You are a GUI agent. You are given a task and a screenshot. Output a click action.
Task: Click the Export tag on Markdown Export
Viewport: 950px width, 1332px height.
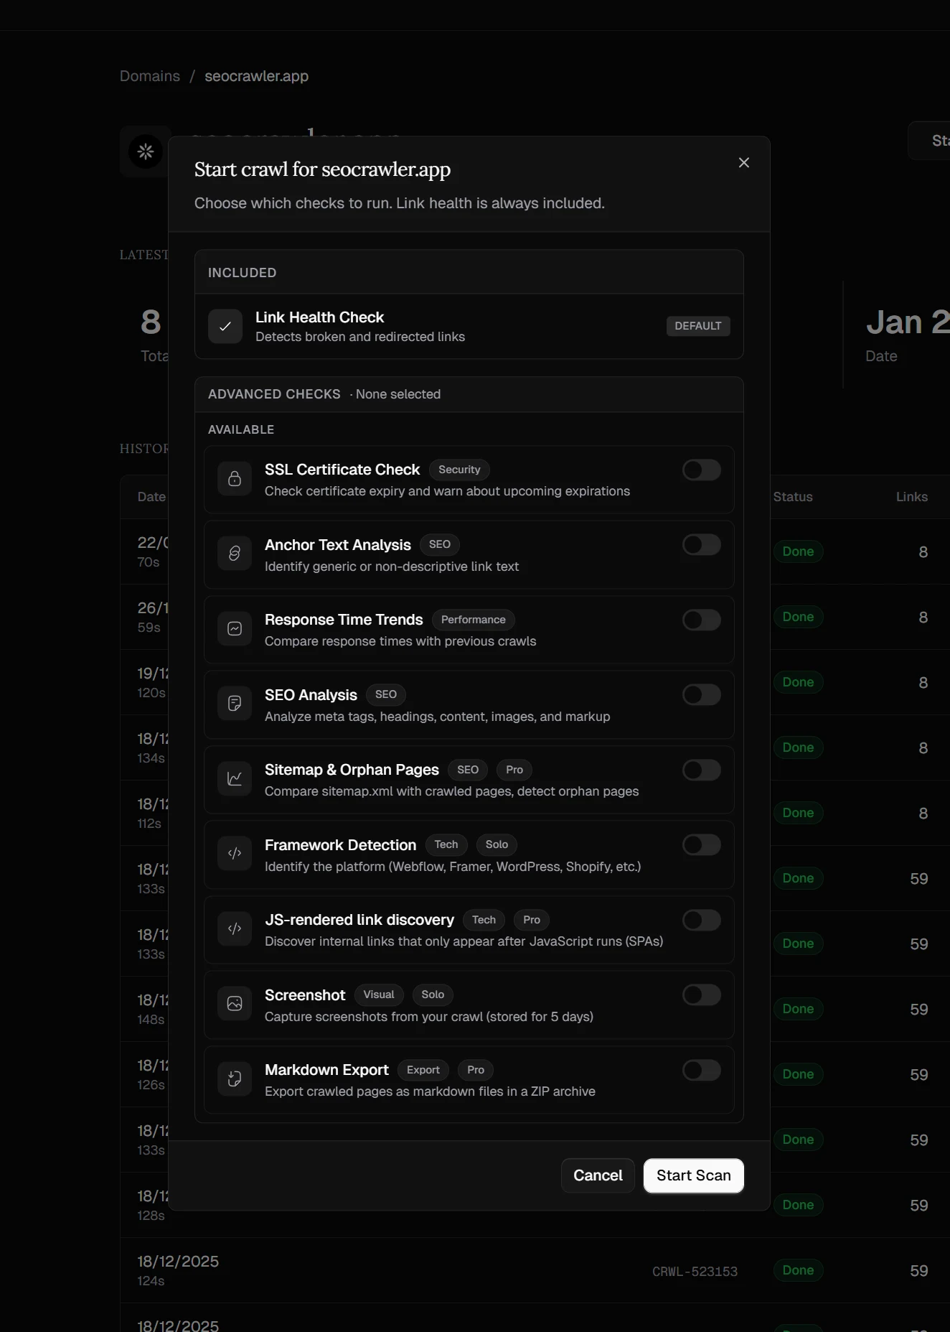[423, 1070]
